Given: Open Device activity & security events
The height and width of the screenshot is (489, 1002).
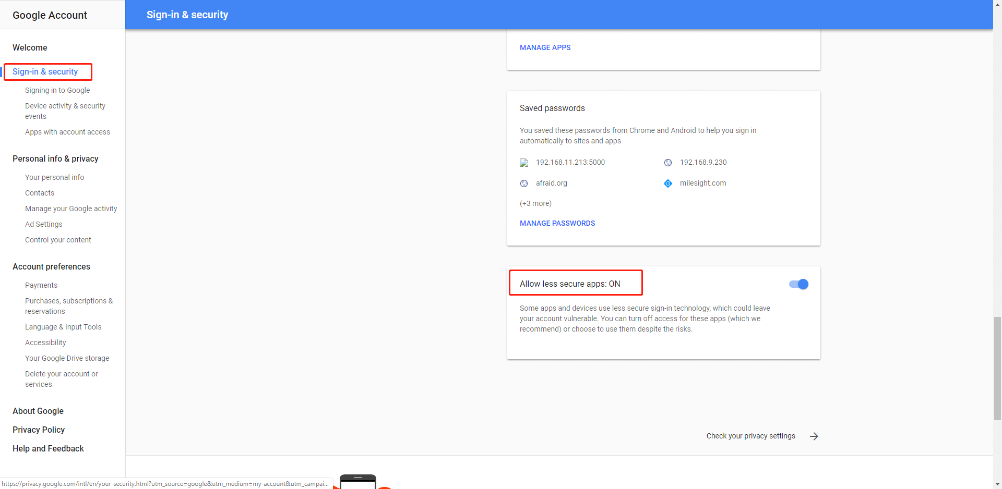Looking at the screenshot, I should 65,111.
